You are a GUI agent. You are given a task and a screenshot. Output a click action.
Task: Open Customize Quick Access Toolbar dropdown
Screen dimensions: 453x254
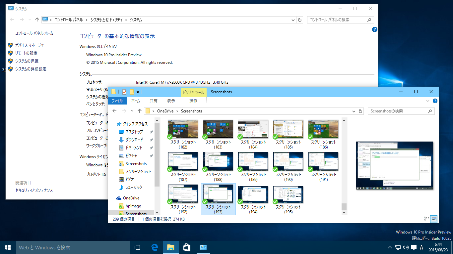pos(138,92)
